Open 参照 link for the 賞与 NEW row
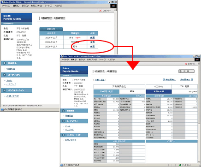The width and height of the screenshot is (201, 167). coord(92,37)
